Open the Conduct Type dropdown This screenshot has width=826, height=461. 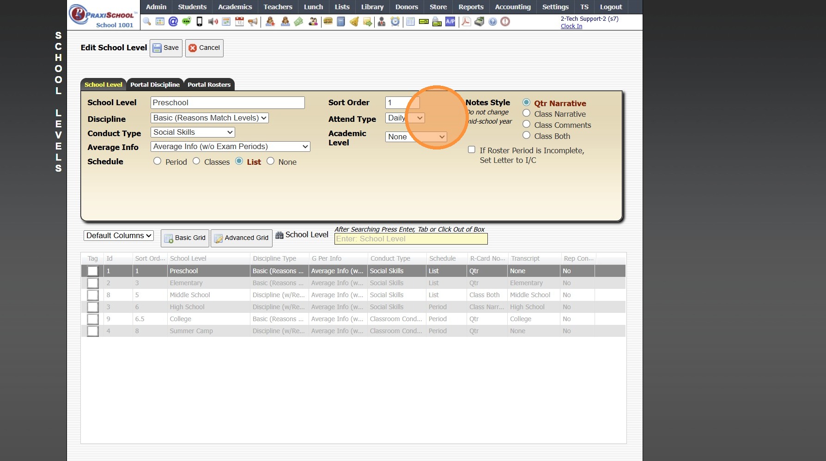tap(193, 132)
